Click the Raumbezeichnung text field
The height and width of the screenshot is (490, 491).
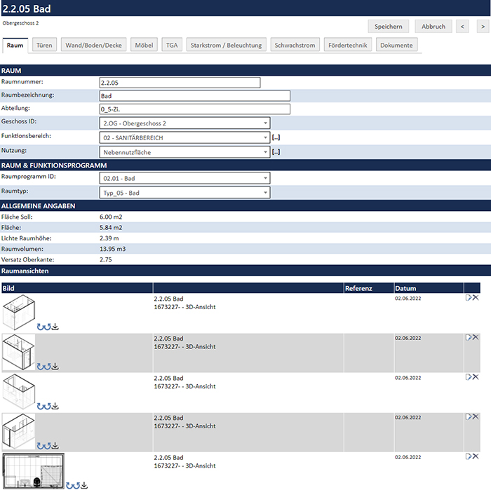point(194,96)
